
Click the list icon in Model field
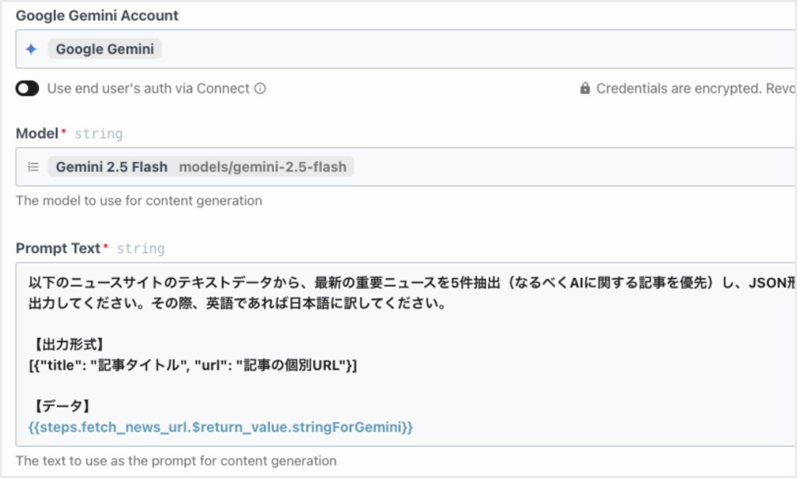pyautogui.click(x=33, y=167)
